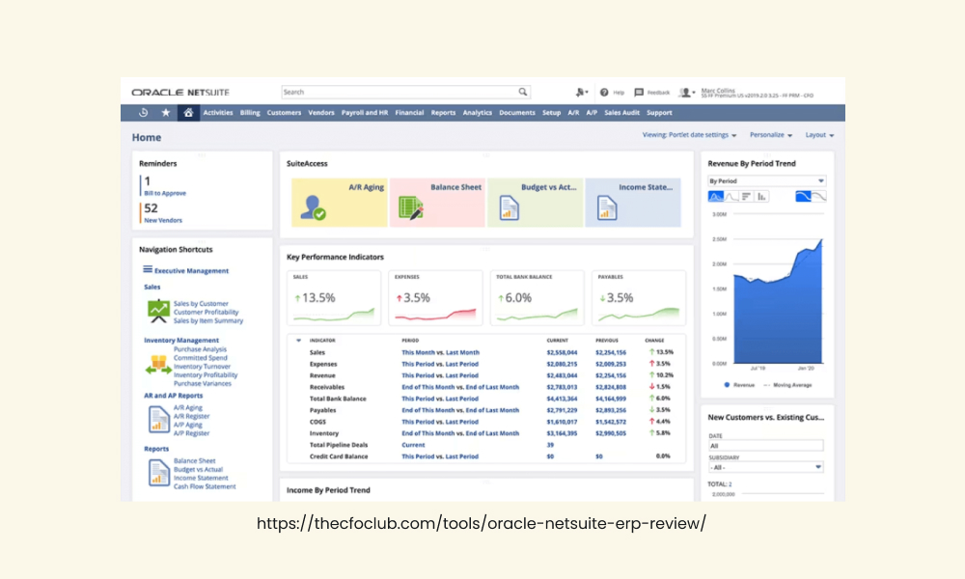Click the search magnifier icon

522,92
